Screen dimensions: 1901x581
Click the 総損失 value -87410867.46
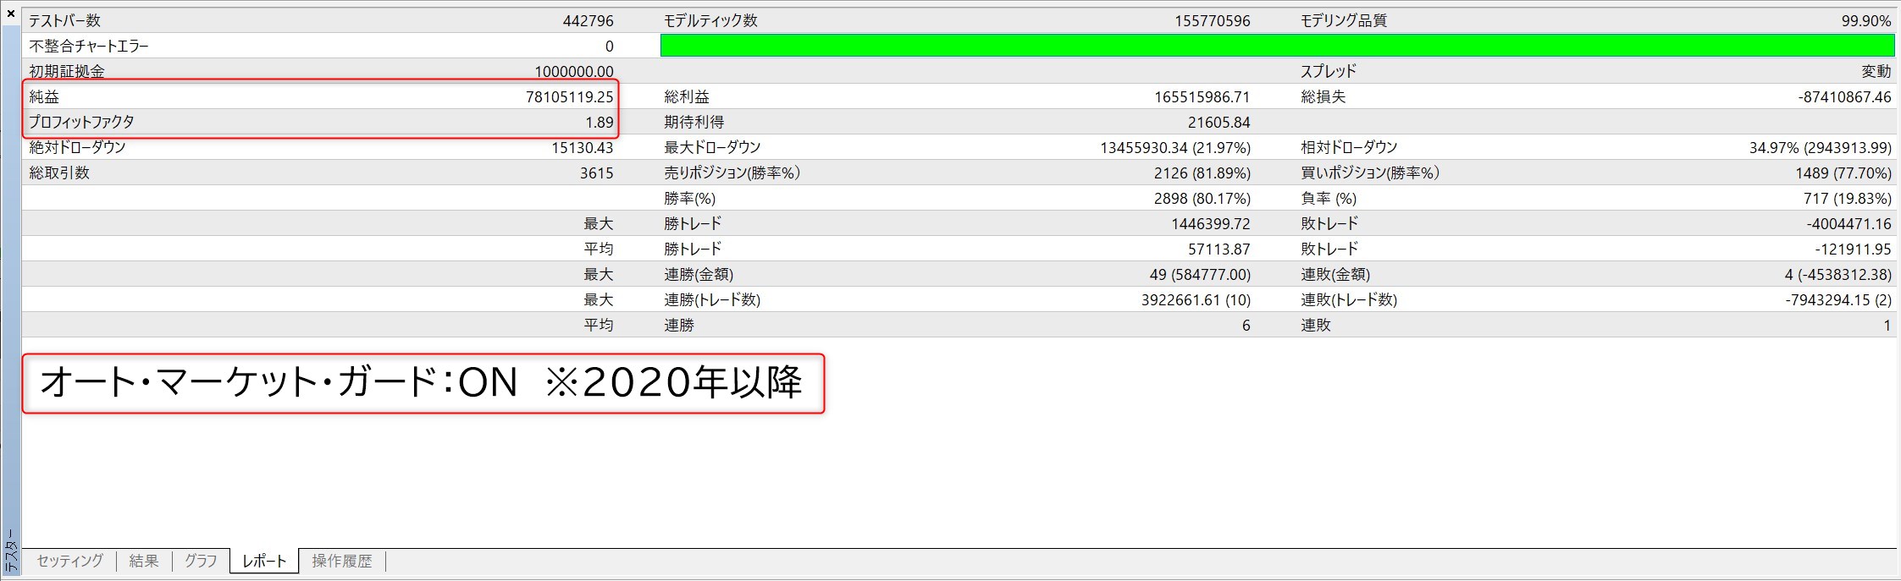coord(1844,96)
